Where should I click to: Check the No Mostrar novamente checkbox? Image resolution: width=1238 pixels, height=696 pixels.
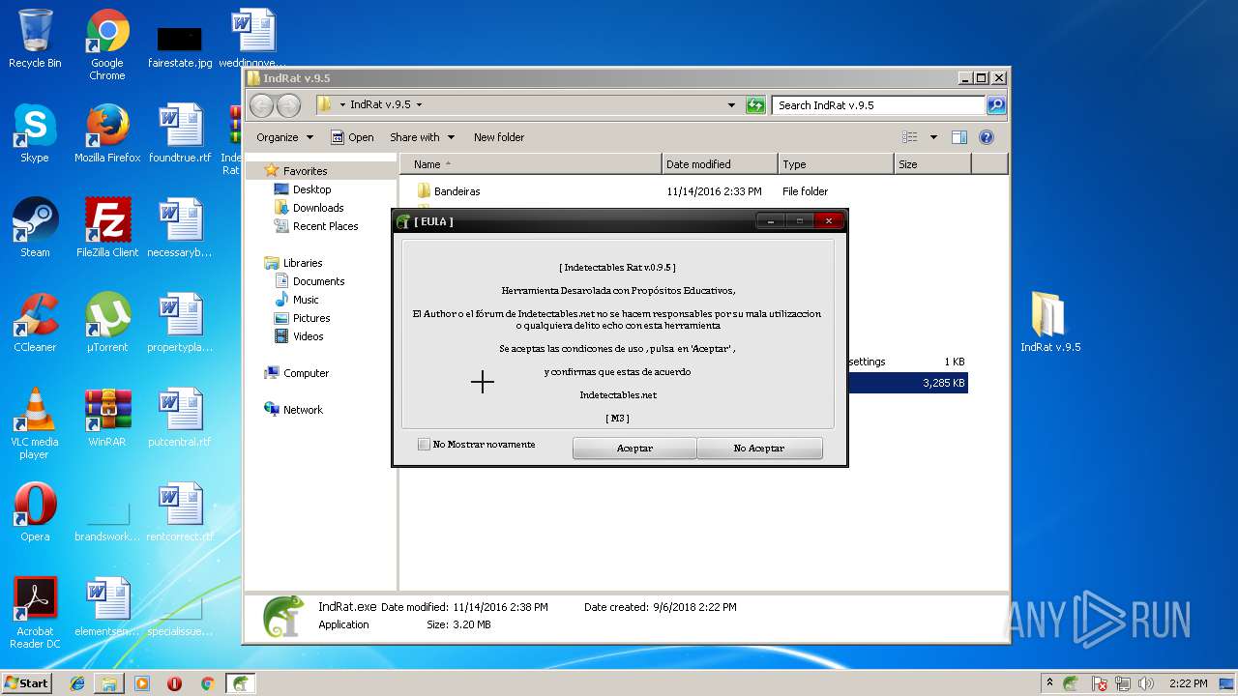coord(424,445)
